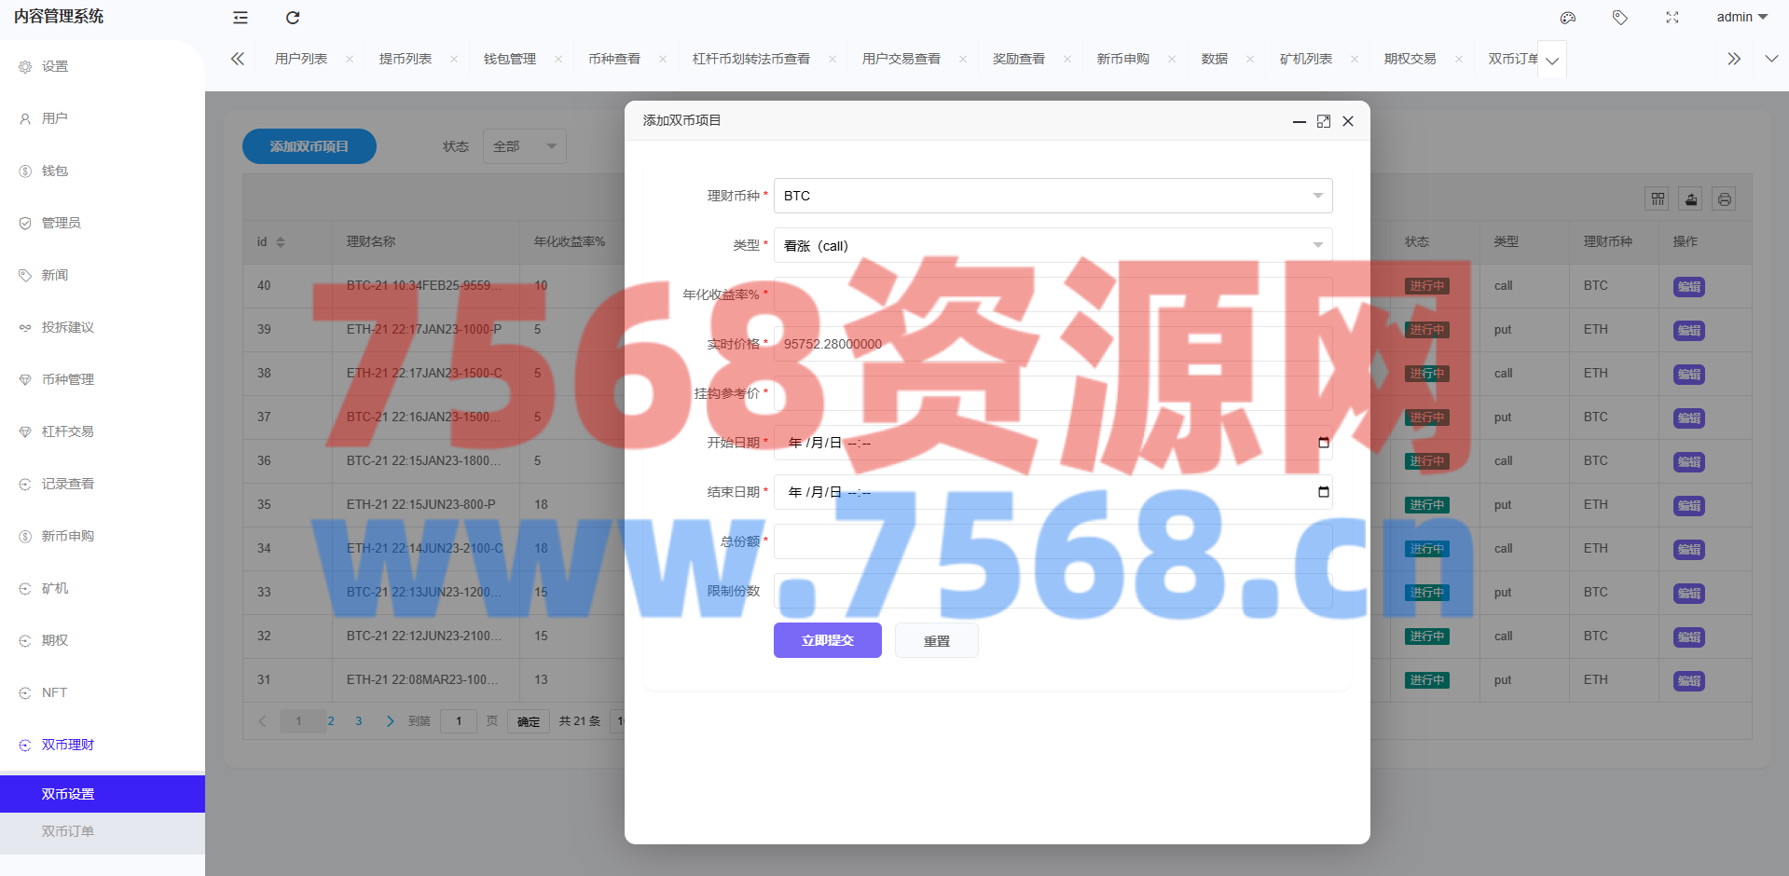Select 双币订单 in the sidebar
Screen dimensions: 1789x876
[x=68, y=831]
